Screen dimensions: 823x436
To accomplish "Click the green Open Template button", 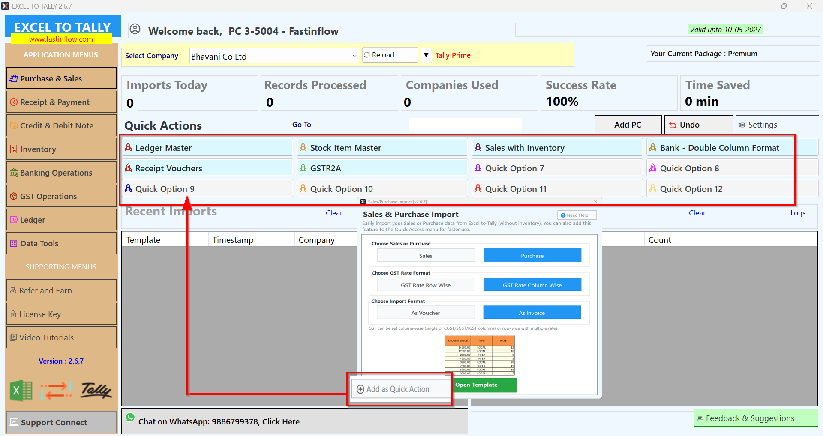I will (x=485, y=385).
